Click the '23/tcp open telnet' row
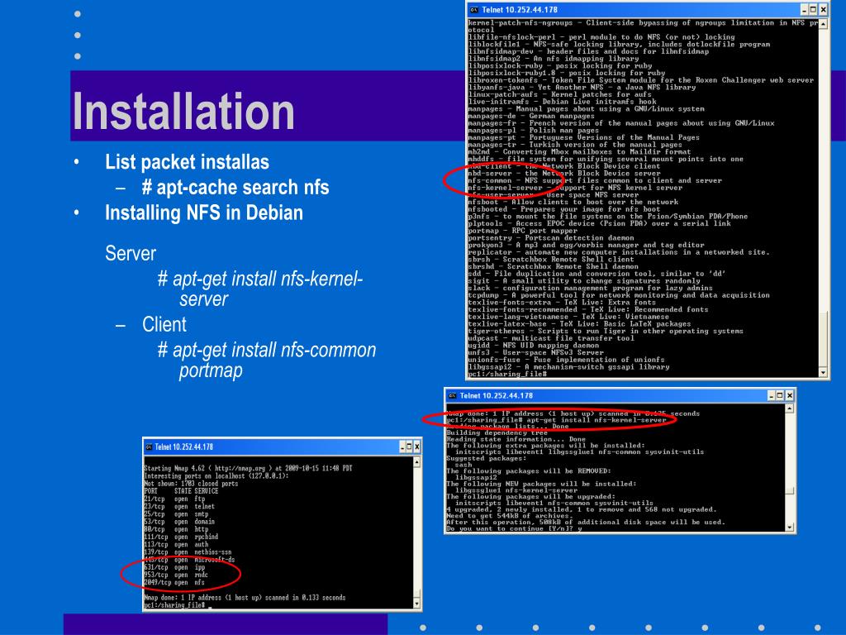The width and height of the screenshot is (846, 635). [179, 507]
